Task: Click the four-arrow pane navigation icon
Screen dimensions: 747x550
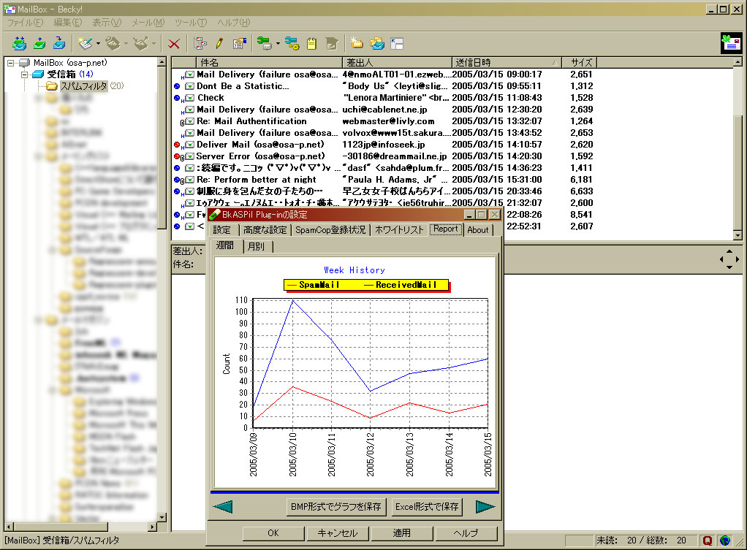Action: click(x=729, y=259)
